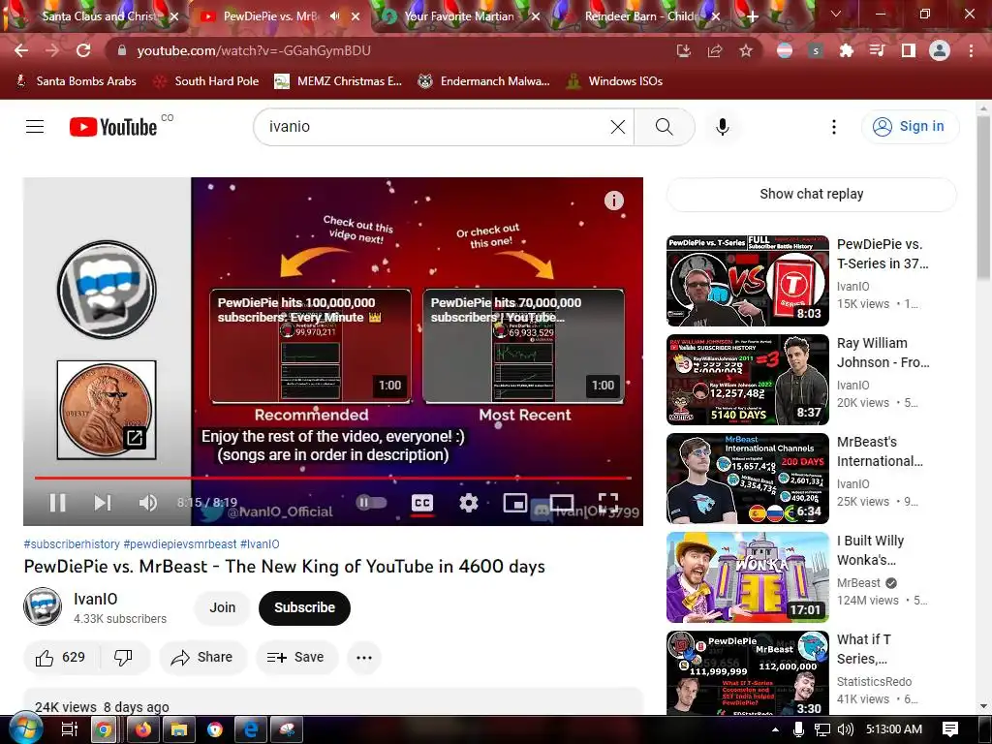Open Windows Start button
The height and width of the screenshot is (744, 992).
coord(26,728)
